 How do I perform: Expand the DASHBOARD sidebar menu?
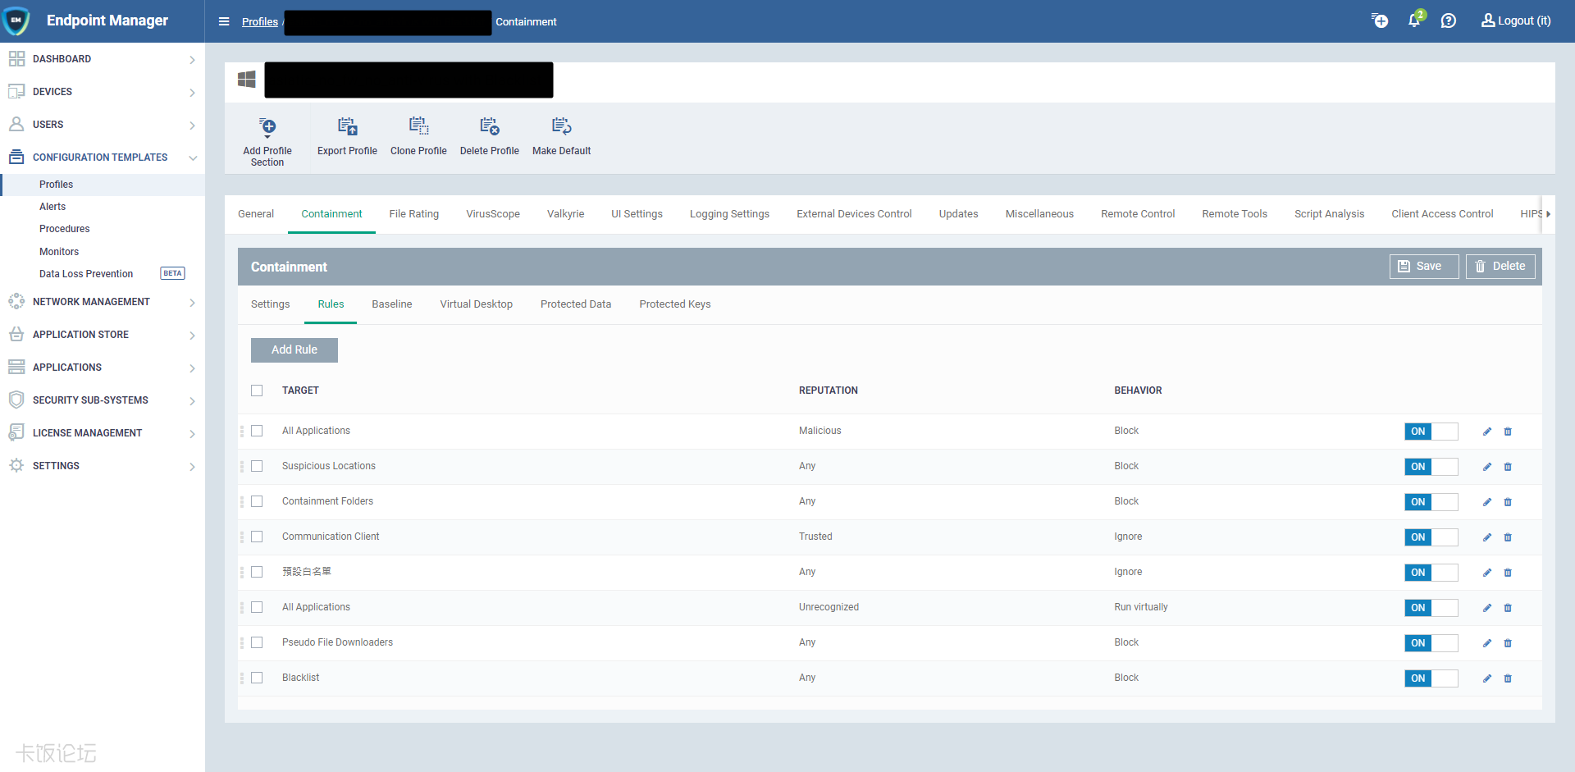click(x=103, y=59)
